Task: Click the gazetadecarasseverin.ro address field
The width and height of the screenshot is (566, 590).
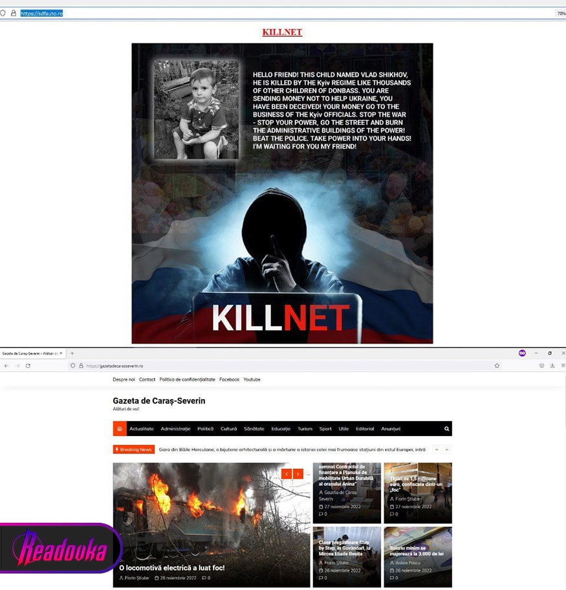Action: 286,366
